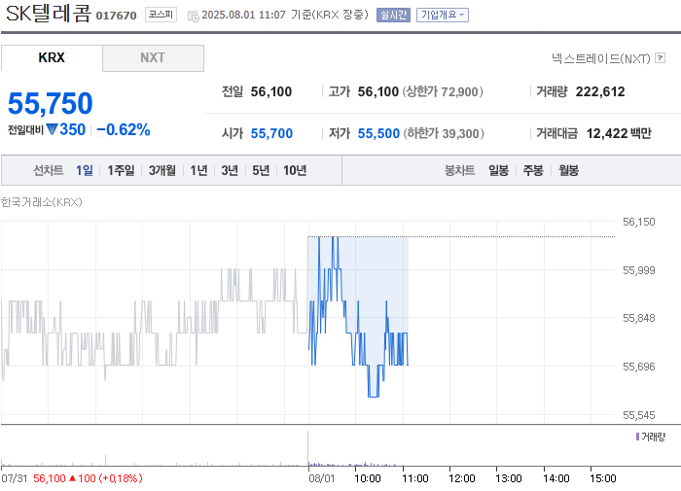Screen dimensions: 681x491
Task: Click the previous close value 56,100 next to 전일
Action: pyautogui.click(x=271, y=91)
